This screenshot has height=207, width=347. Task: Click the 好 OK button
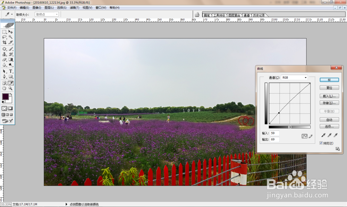(x=329, y=80)
